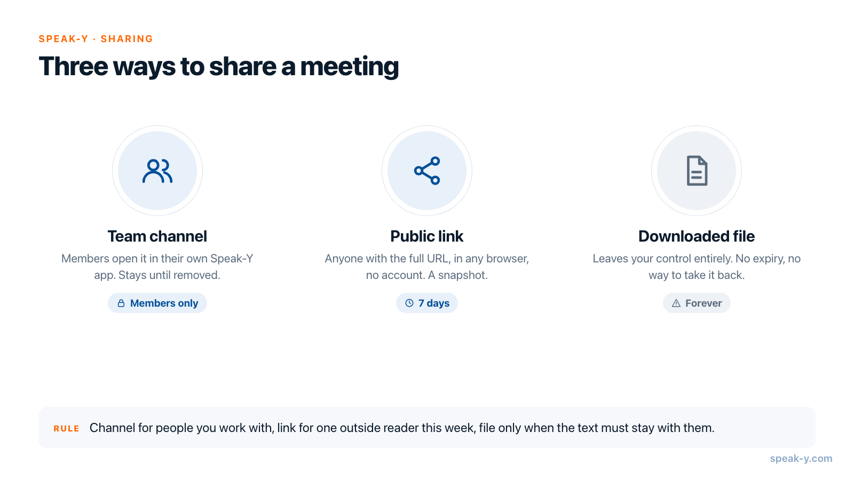854x480 pixels.
Task: Click the lock icon in Members only badge
Action: coord(121,303)
